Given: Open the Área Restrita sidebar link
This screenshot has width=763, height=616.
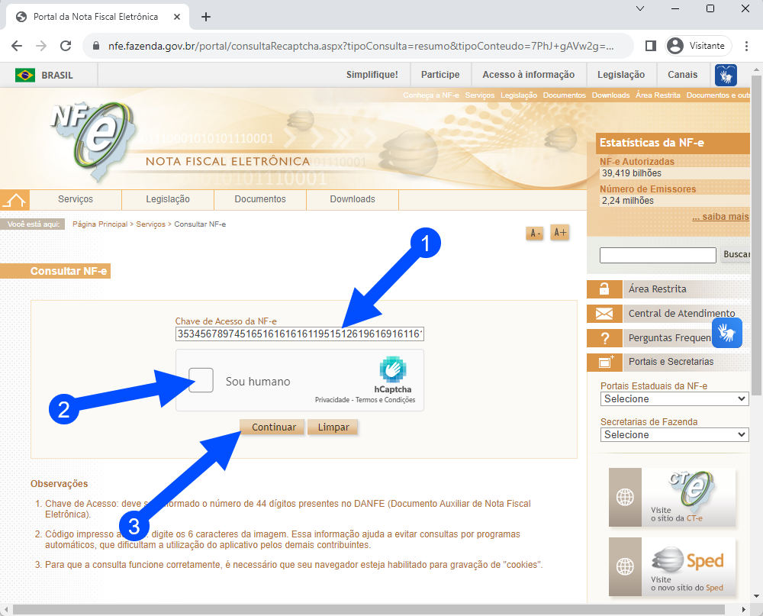Looking at the screenshot, I should 658,289.
